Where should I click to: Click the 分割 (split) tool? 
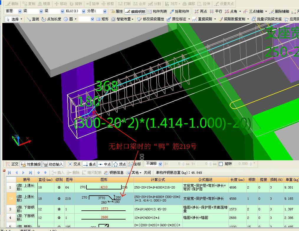(155, 4)
